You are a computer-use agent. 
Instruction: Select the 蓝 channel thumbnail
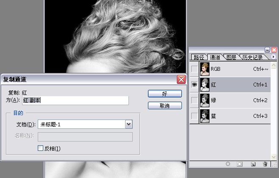pyautogui.click(x=205, y=116)
